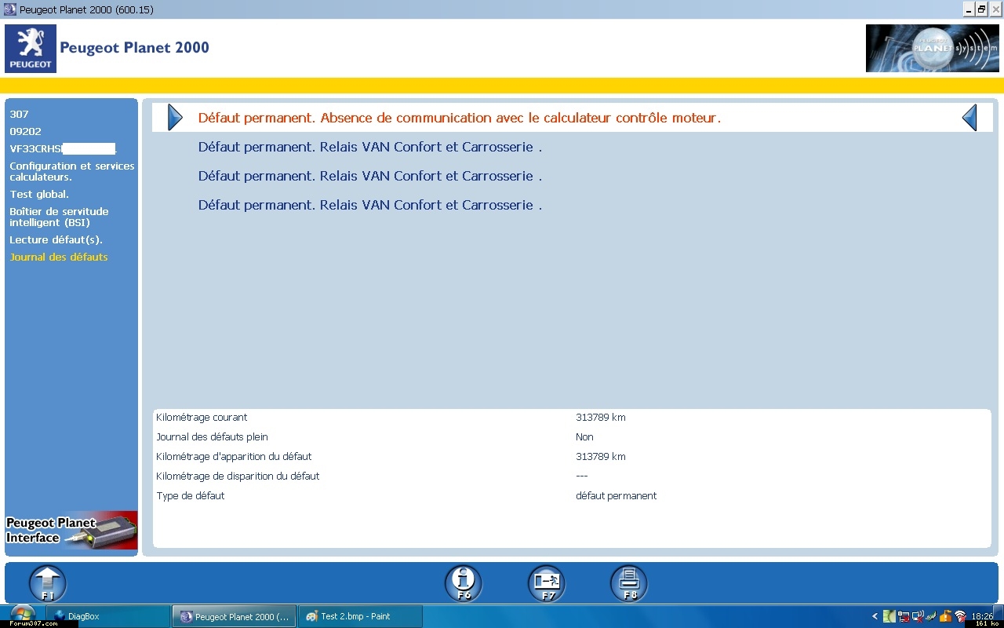This screenshot has height=628, width=1004.
Task: Click the red wireless tray icon
Action: pyautogui.click(x=960, y=616)
